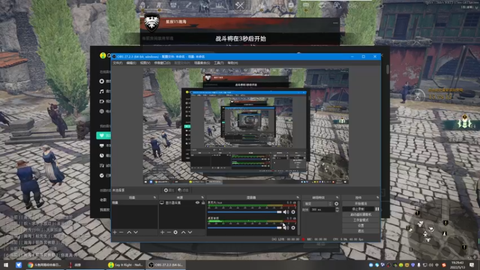
Task: Open the 停靠窗口(D) Docks menu in OBS
Action: tap(162, 63)
